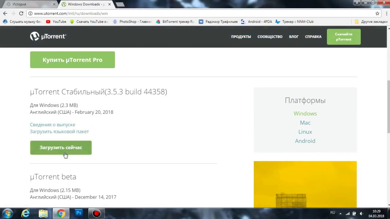Click the volume tray icon

[x=361, y=214]
